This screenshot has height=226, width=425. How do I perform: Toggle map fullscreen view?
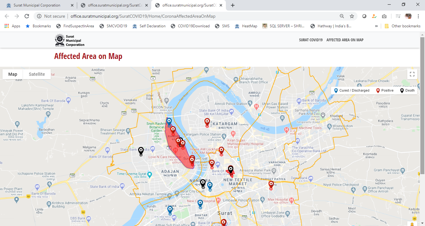412,74
